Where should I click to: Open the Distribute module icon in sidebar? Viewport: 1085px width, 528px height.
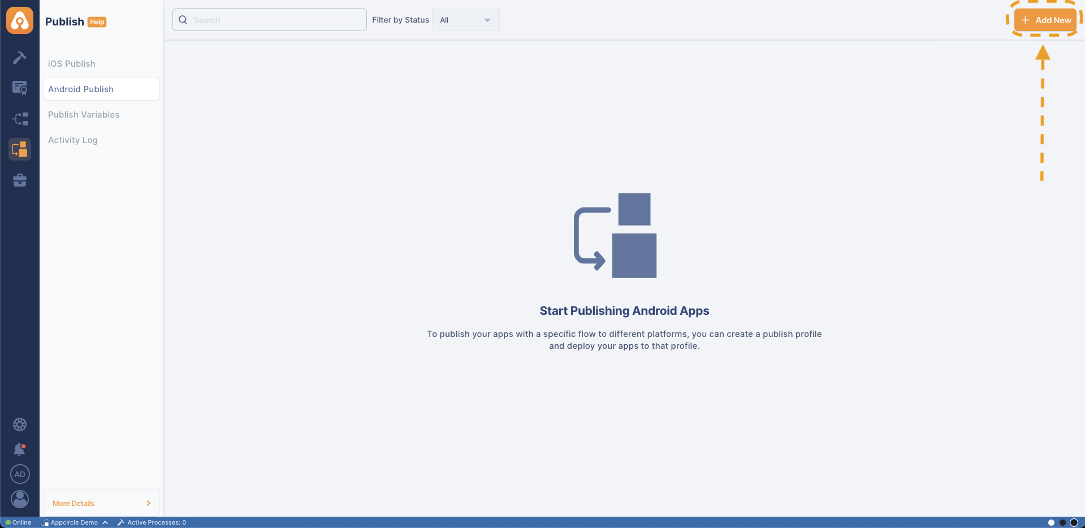pos(20,119)
